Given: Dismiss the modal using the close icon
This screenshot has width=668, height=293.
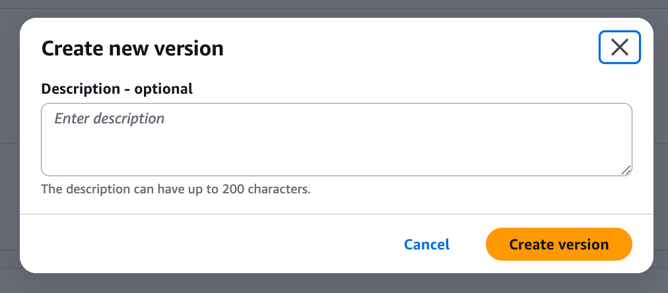Looking at the screenshot, I should point(619,48).
